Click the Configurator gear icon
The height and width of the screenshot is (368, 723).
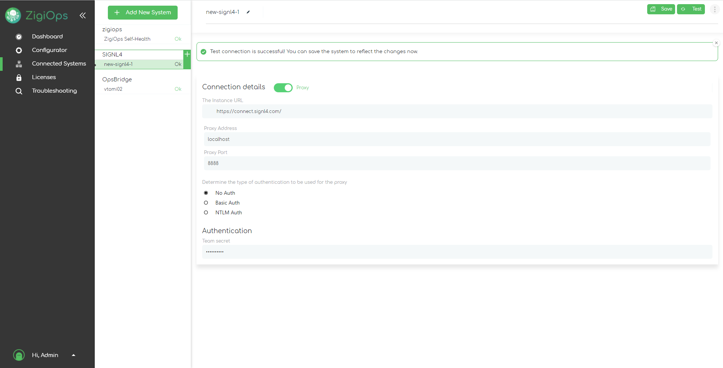(x=19, y=50)
